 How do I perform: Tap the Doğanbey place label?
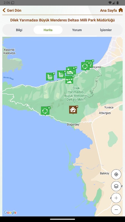coord(73,125)
